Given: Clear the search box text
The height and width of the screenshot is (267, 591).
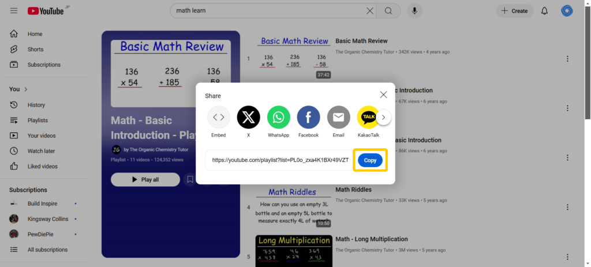Looking at the screenshot, I should 370,11.
